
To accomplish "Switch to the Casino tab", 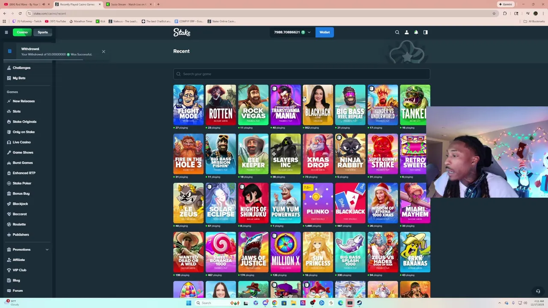I will coord(22,32).
